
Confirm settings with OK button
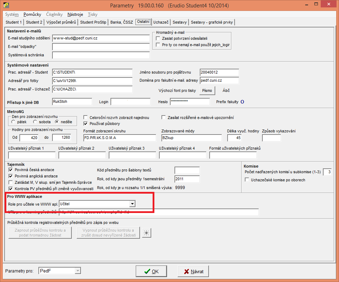(x=151, y=271)
